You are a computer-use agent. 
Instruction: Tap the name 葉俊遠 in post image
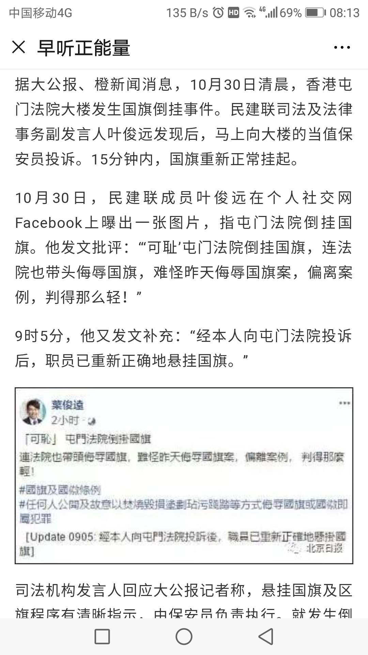click(67, 405)
